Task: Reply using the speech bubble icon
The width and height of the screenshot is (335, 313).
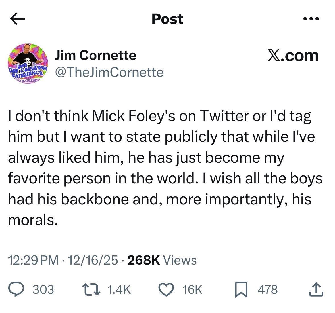Action: [x=18, y=290]
